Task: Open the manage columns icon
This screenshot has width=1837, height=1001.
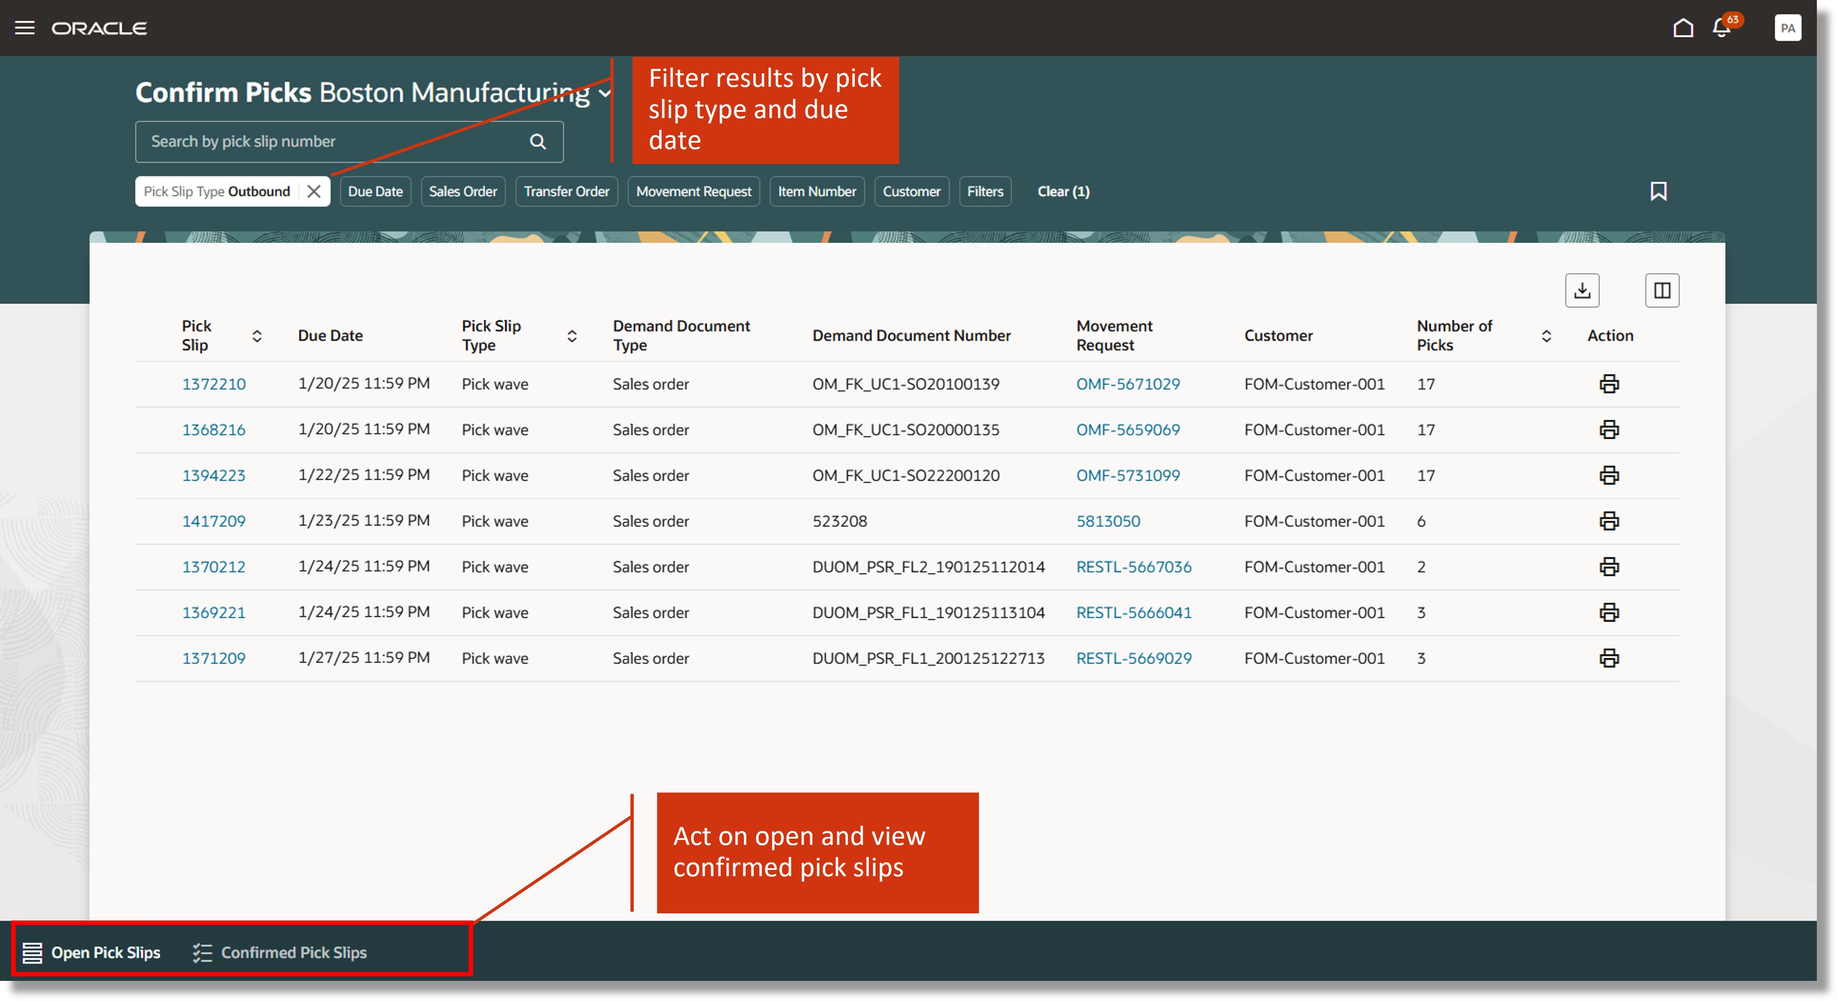Action: (1662, 290)
